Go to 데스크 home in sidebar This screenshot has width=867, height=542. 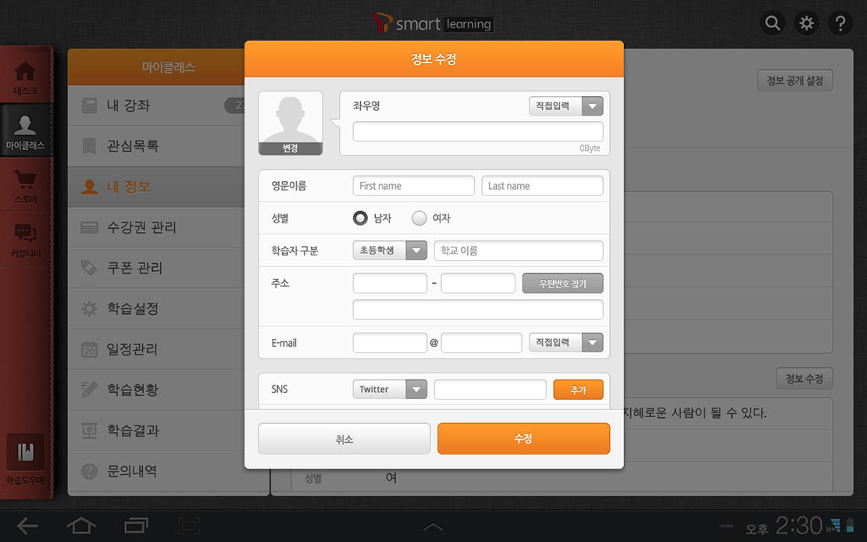(x=26, y=77)
